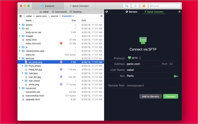Image resolution: width=198 pixels, height=124 pixels.
Task: Click the grid view icon in remote pane
Action: (x=179, y=12)
